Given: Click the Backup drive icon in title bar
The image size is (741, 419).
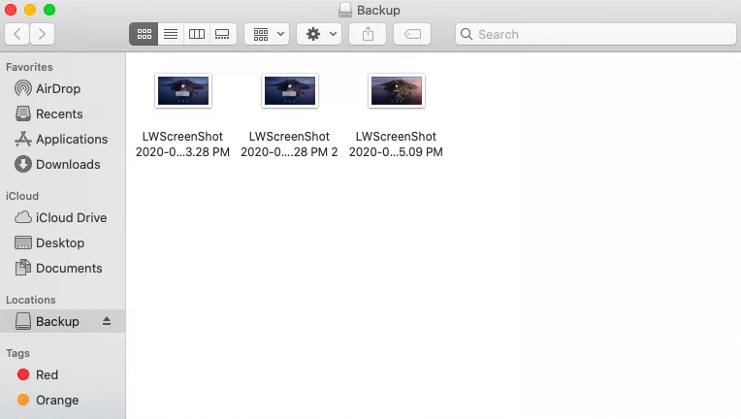Looking at the screenshot, I should 345,10.
